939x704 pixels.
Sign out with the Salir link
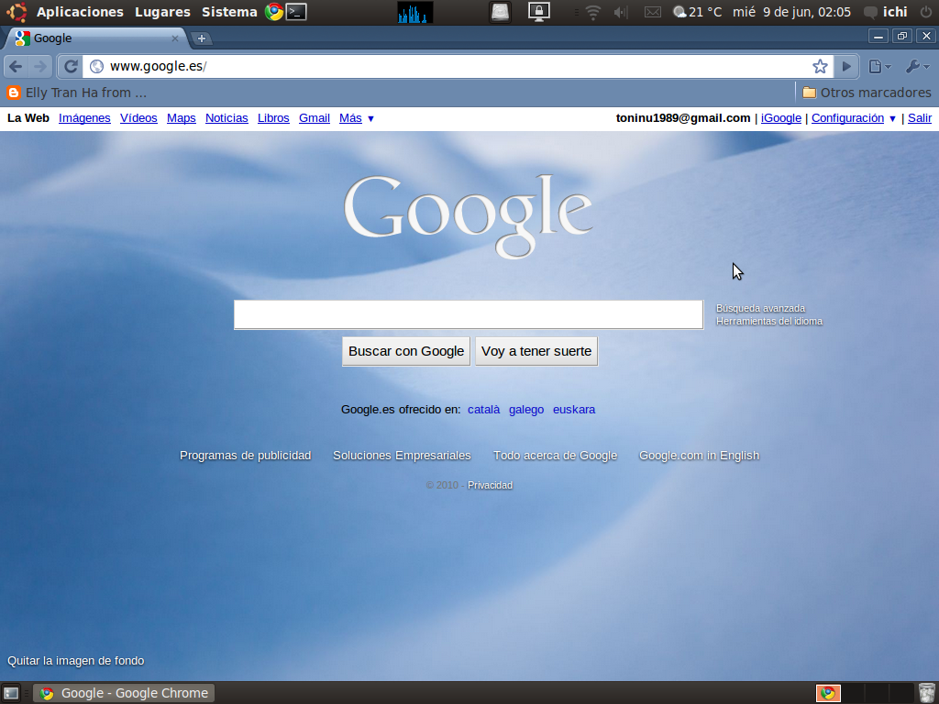[x=920, y=118]
